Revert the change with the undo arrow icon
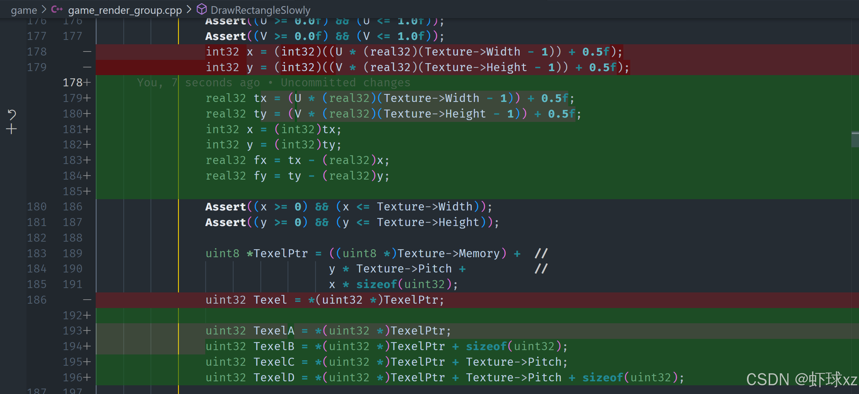 click(12, 115)
